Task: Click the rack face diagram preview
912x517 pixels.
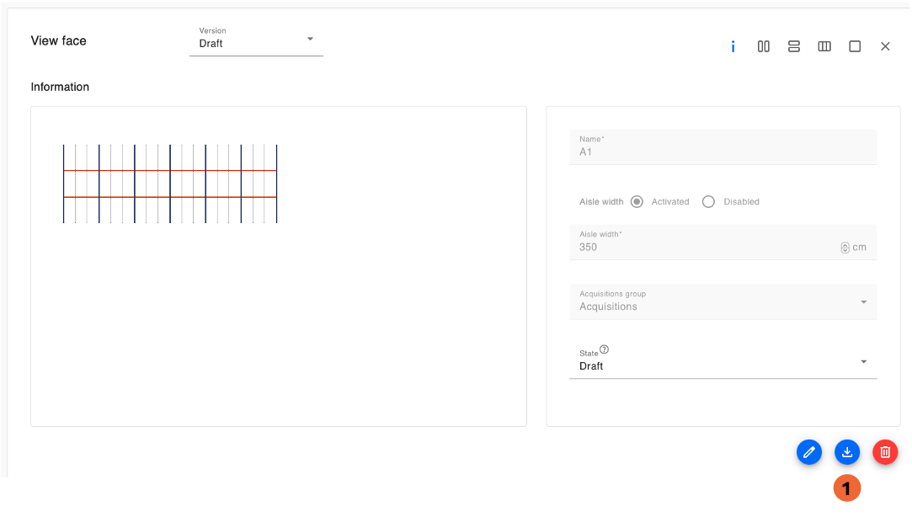Action: 170,184
